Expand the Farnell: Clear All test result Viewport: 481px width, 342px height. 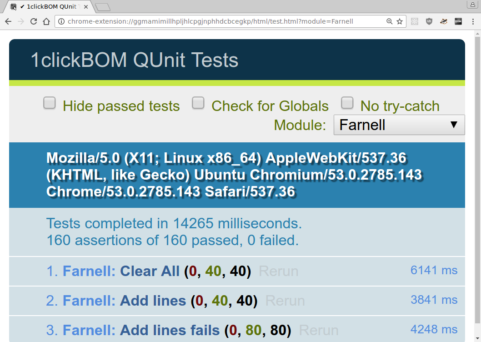[x=150, y=272]
